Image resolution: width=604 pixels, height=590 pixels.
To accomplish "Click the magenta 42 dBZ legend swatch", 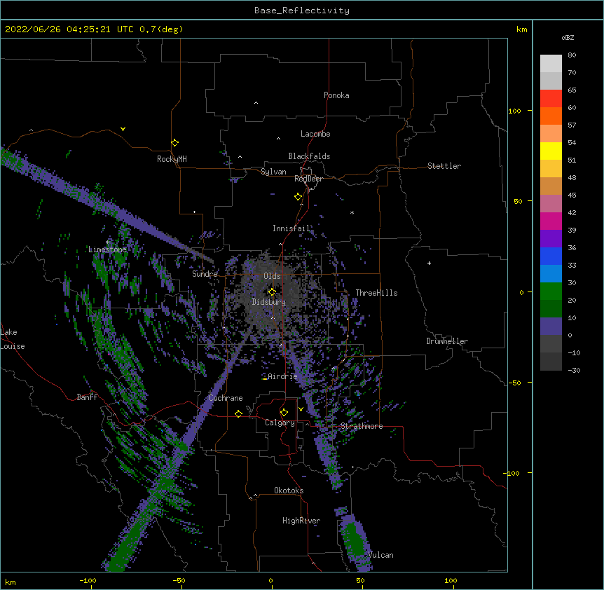I will pyautogui.click(x=551, y=221).
